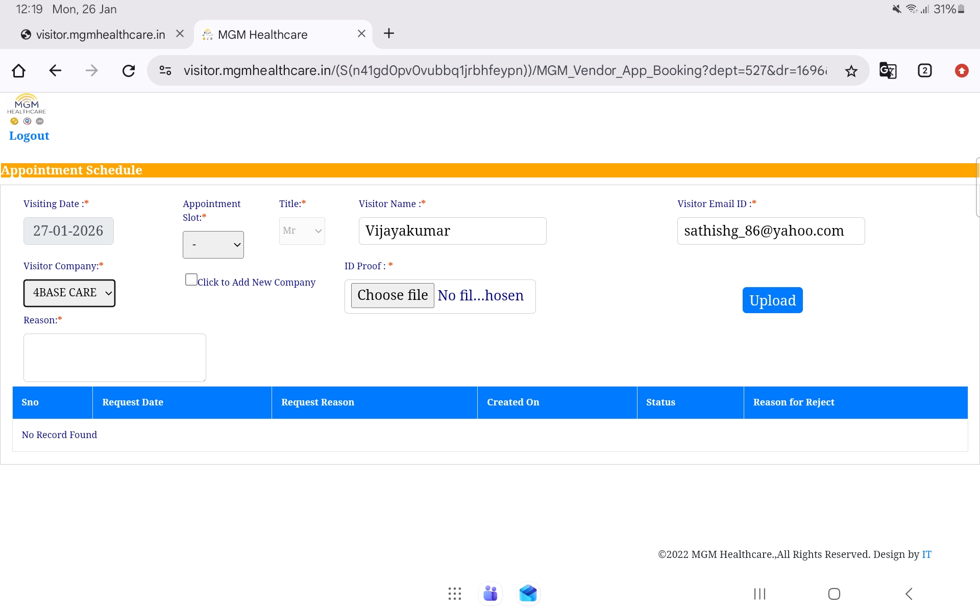980x612 pixels.
Task: Close the MGM Healthcare tab
Action: tap(361, 34)
